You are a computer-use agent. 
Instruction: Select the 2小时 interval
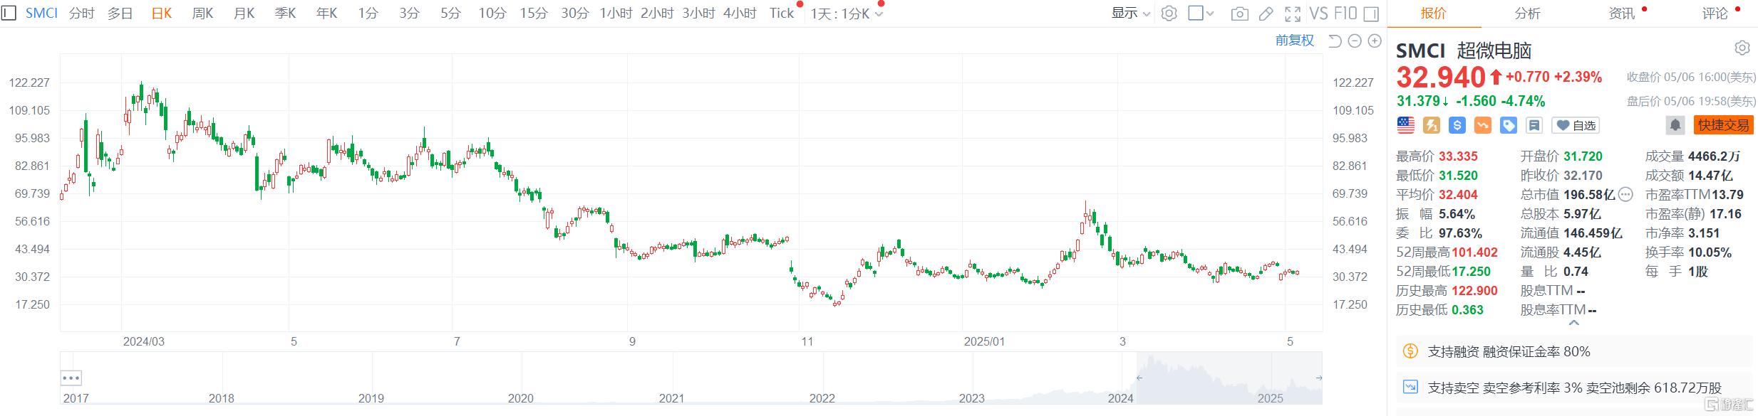click(x=657, y=14)
